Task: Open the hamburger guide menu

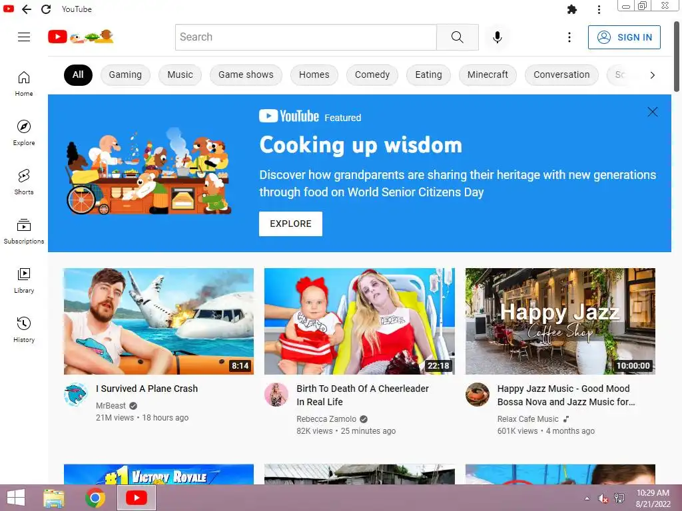Action: point(24,37)
